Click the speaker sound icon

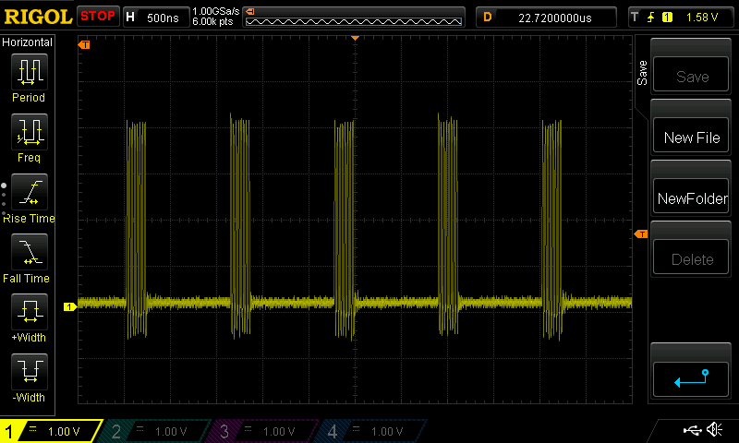point(714,430)
